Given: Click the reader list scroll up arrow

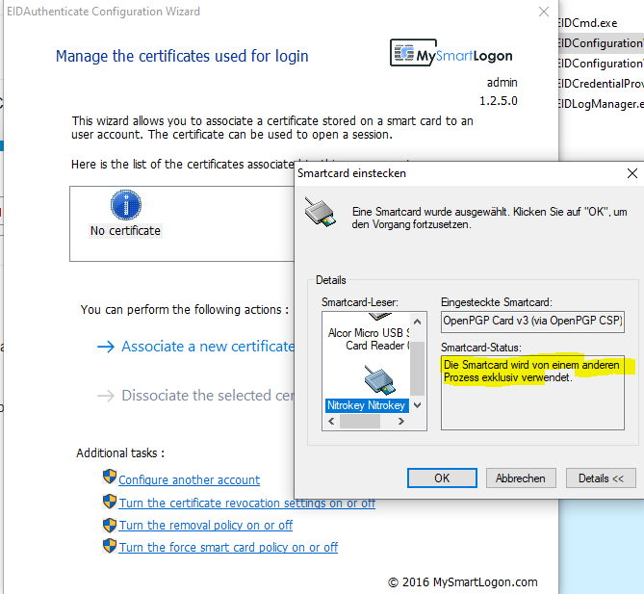Looking at the screenshot, I should [417, 322].
